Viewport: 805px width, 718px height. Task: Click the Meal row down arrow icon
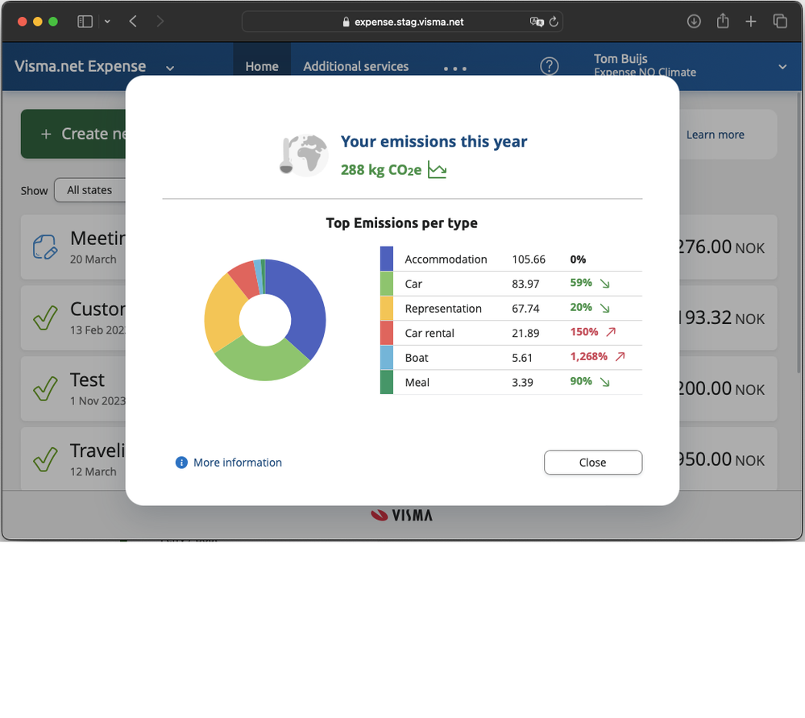(605, 382)
